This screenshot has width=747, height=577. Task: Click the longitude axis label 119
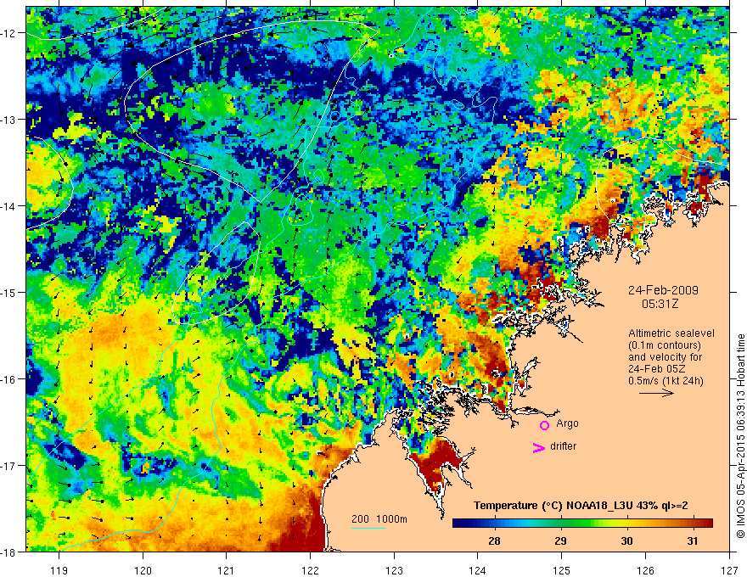point(59,570)
